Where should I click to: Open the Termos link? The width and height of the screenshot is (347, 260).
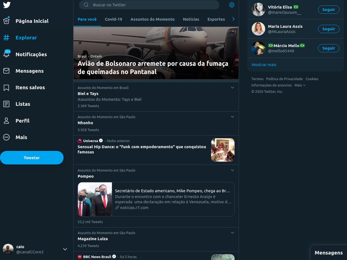click(257, 79)
